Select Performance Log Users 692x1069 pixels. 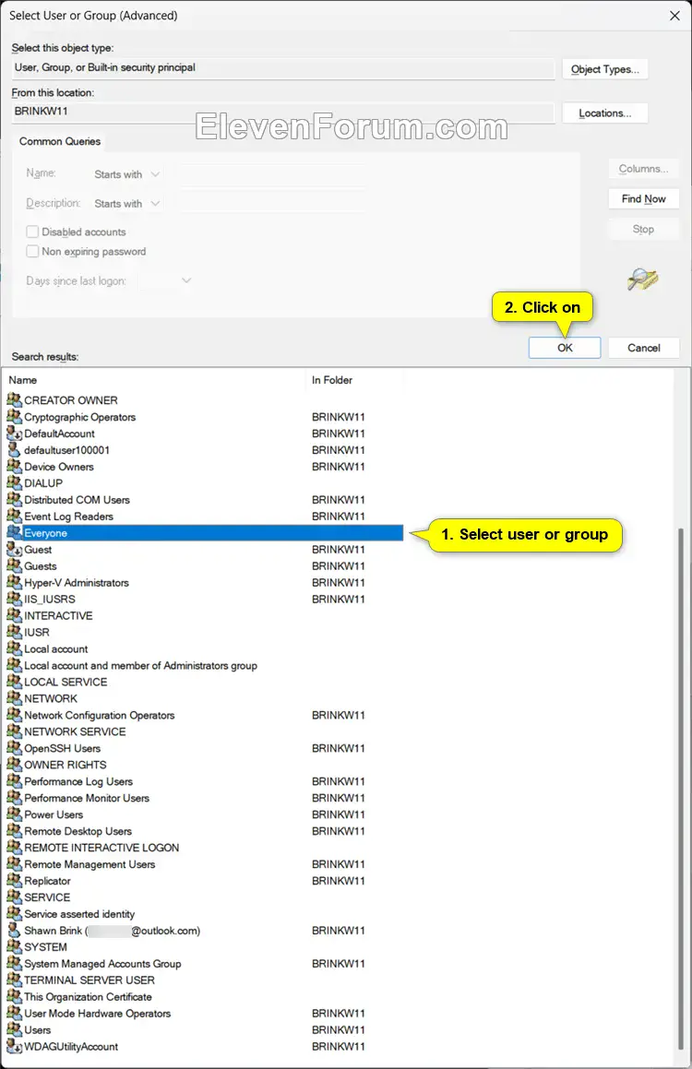(x=78, y=781)
